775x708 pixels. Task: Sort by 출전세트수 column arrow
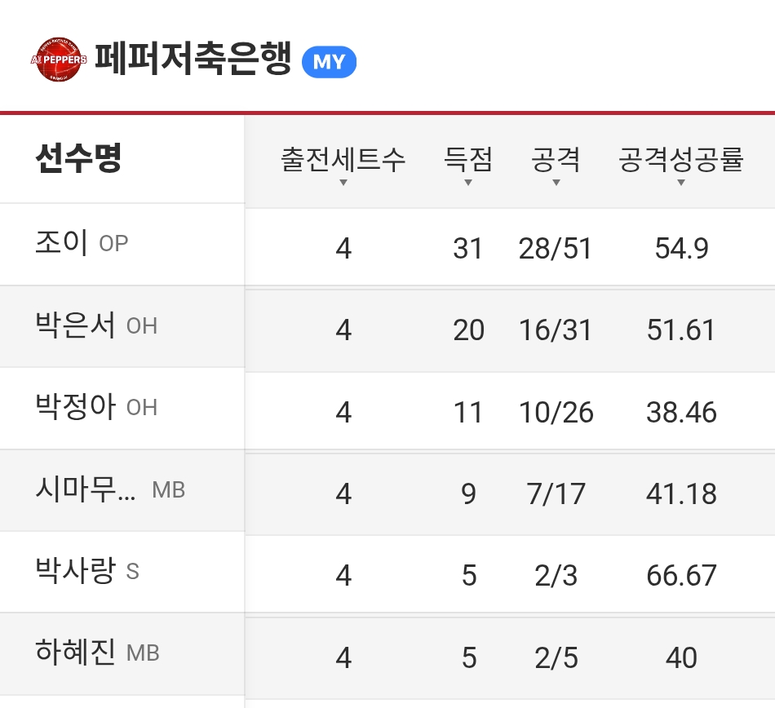343,183
